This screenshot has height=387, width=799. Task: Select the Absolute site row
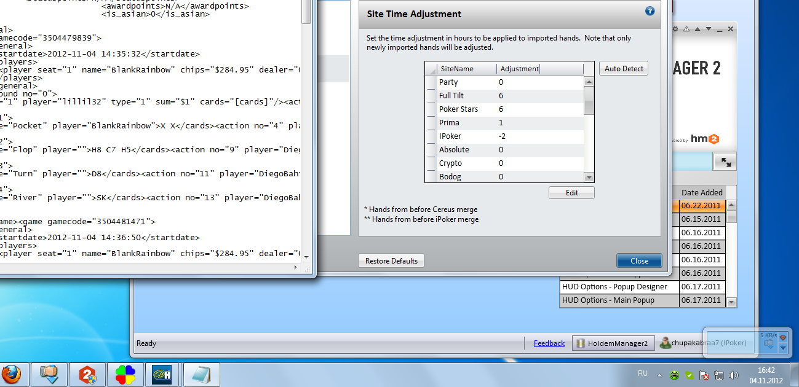[x=504, y=150]
